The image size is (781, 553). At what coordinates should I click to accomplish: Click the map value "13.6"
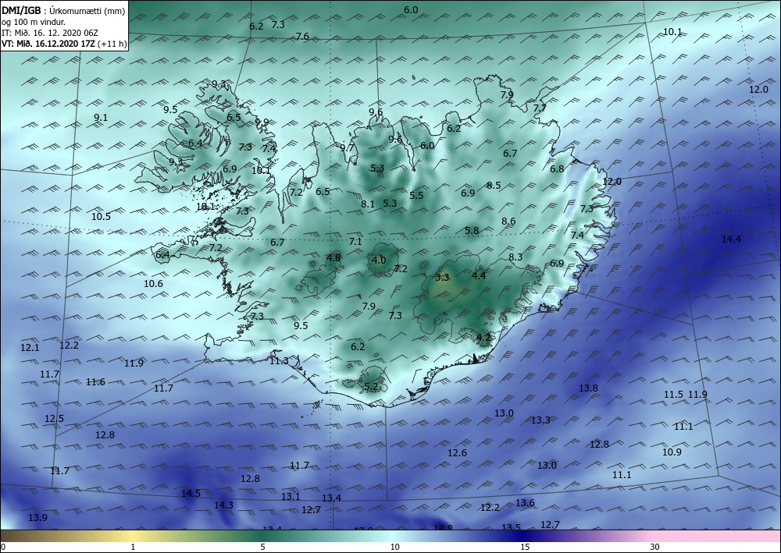525,503
